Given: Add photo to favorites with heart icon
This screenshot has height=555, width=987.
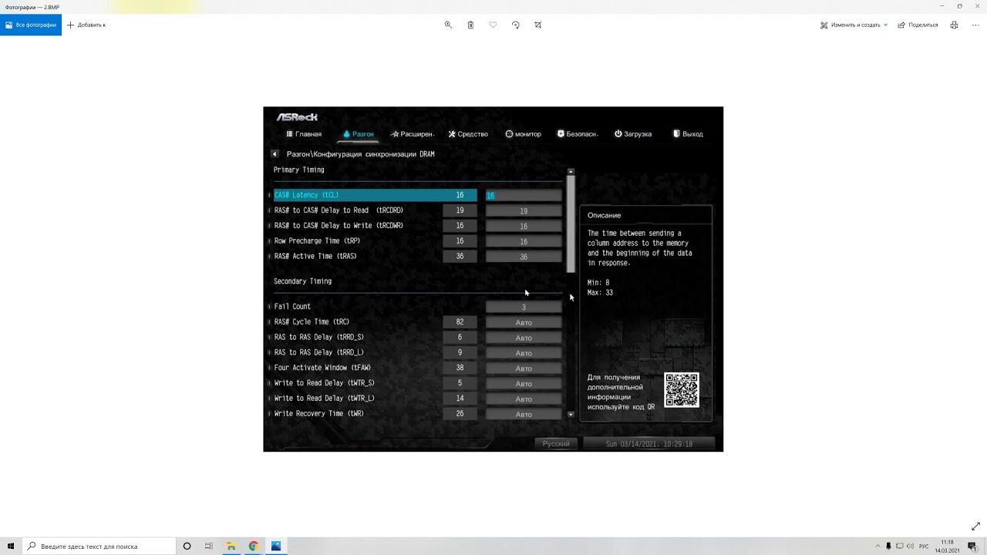Looking at the screenshot, I should 493,25.
